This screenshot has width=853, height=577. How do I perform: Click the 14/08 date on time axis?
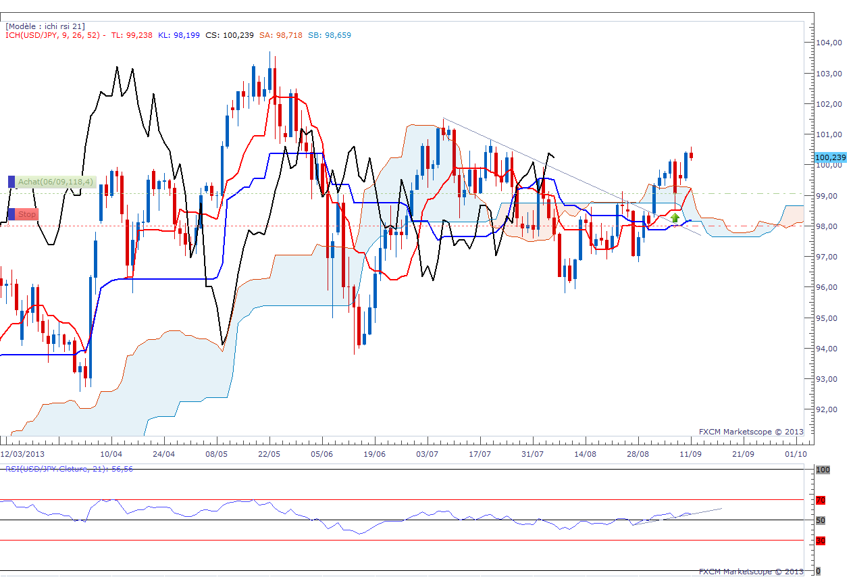click(585, 454)
